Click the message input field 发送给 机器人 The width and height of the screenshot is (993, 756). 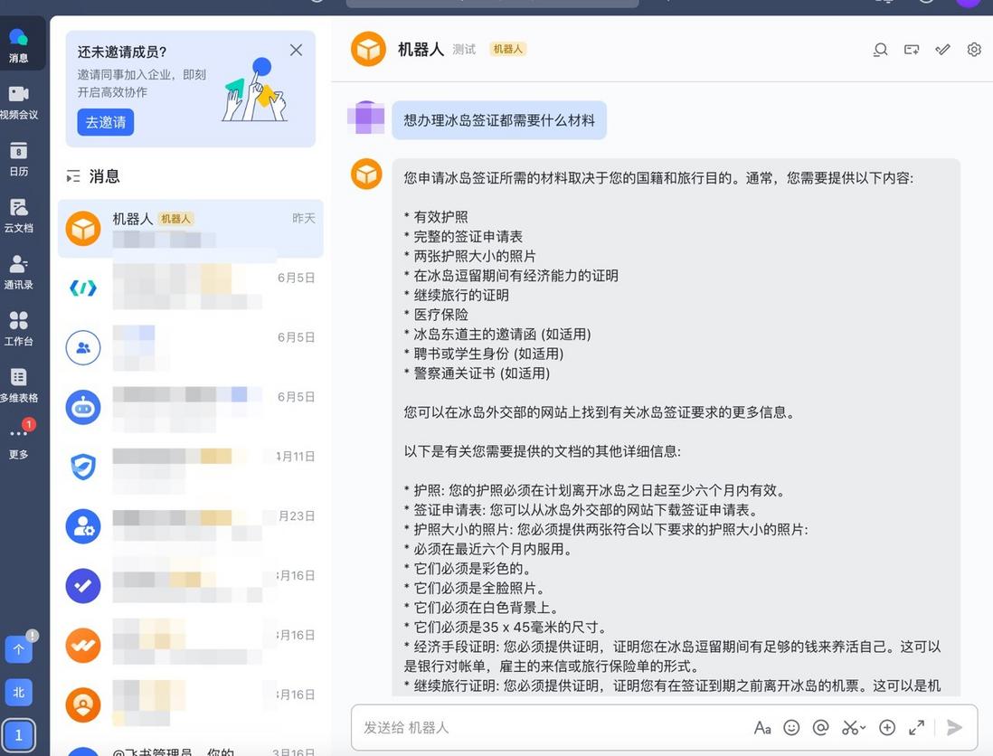(x=551, y=727)
